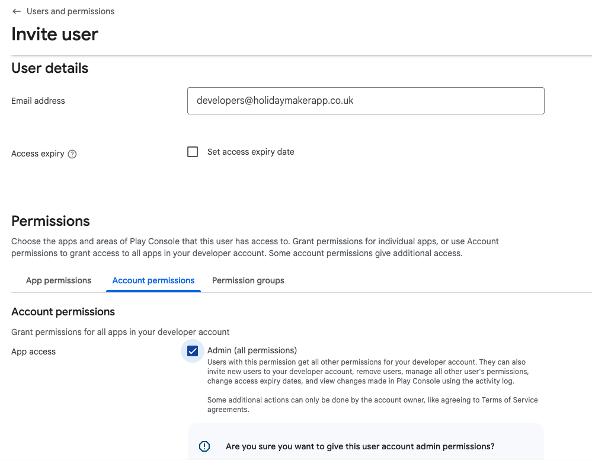This screenshot has width=592, height=460.
Task: Click the circled alert icon in the confirmation box
Action: coord(204,446)
